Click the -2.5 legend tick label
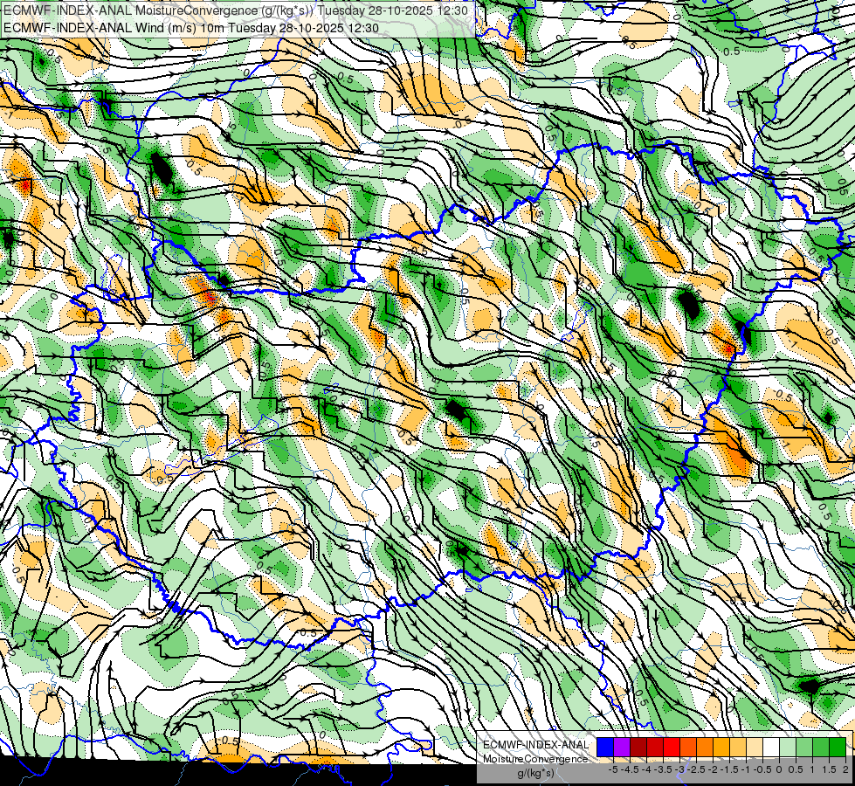This screenshot has height=786, width=855. pyautogui.click(x=698, y=769)
